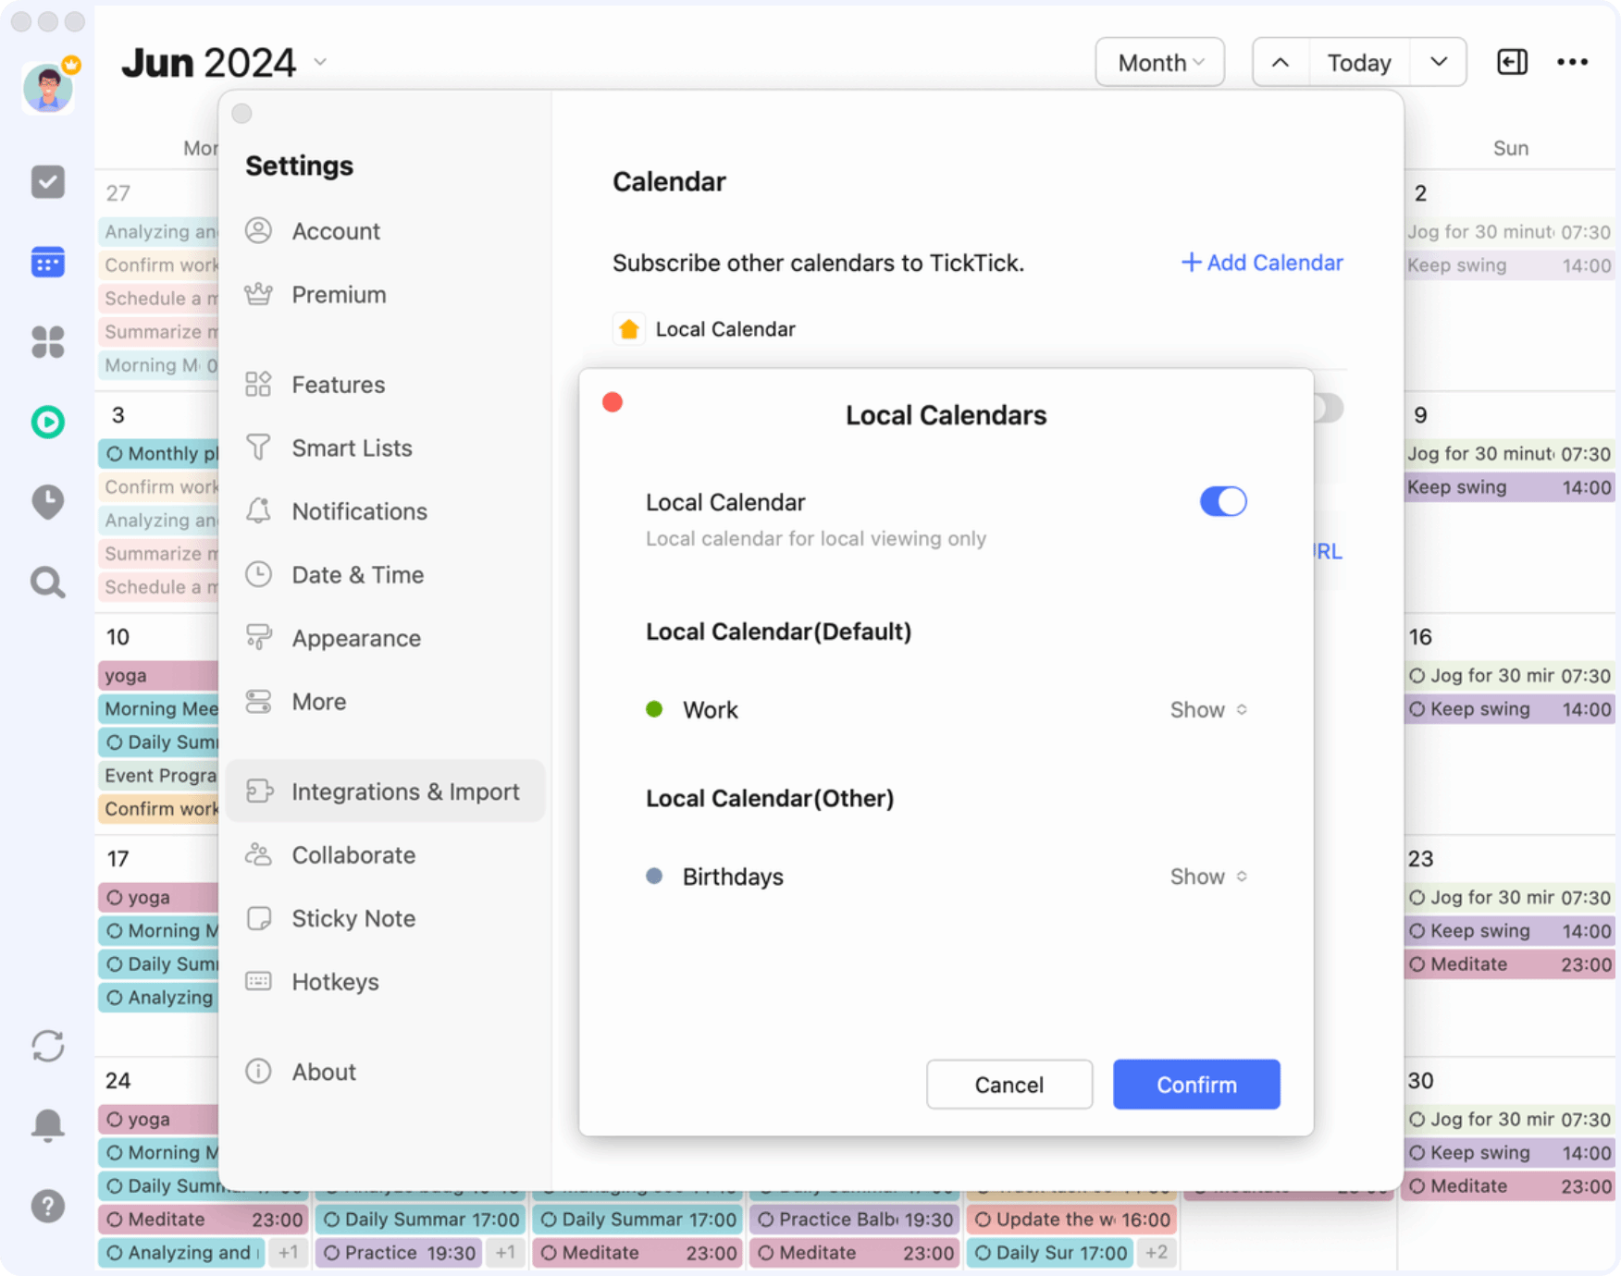Screen dimensions: 1621x1276
Task: Click Add Calendar link
Action: (1261, 263)
